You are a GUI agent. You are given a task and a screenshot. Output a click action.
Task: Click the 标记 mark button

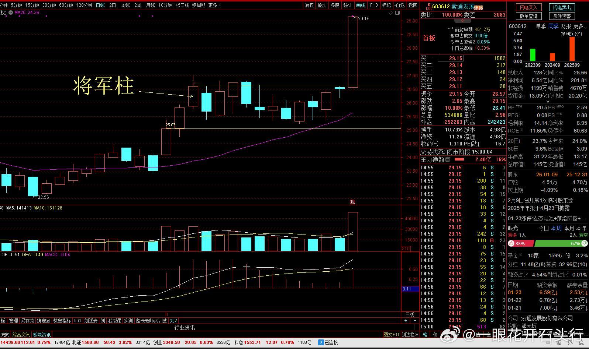click(x=386, y=5)
